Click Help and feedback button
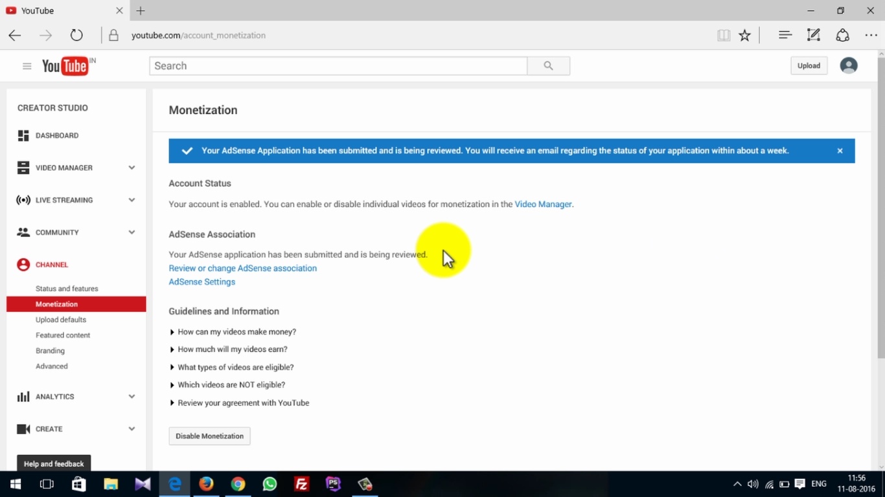Viewport: 885px width, 497px height. pos(54,464)
